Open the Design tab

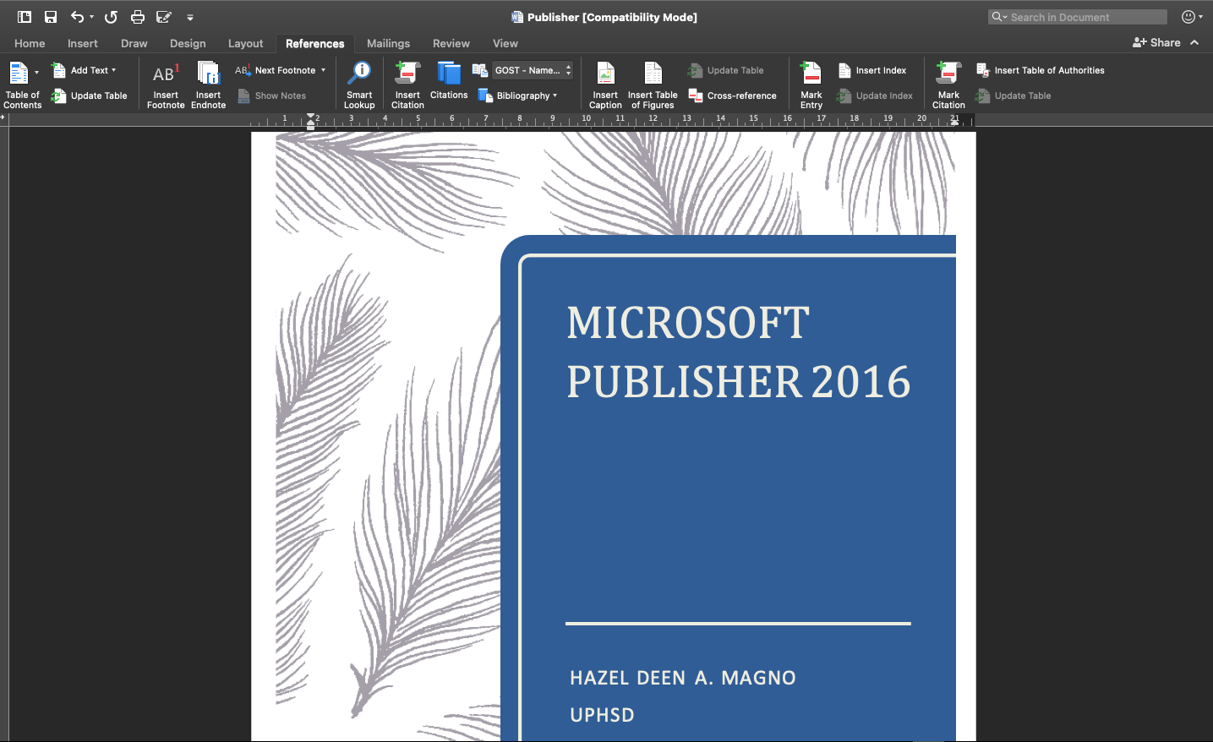tap(188, 43)
